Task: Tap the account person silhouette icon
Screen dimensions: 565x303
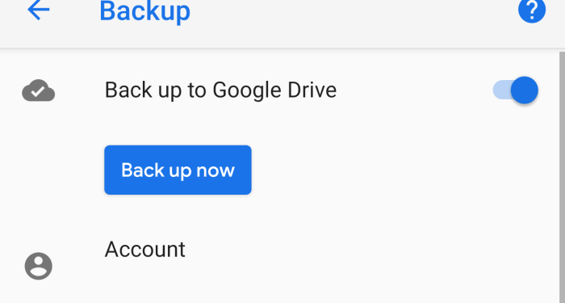Action: (x=39, y=266)
